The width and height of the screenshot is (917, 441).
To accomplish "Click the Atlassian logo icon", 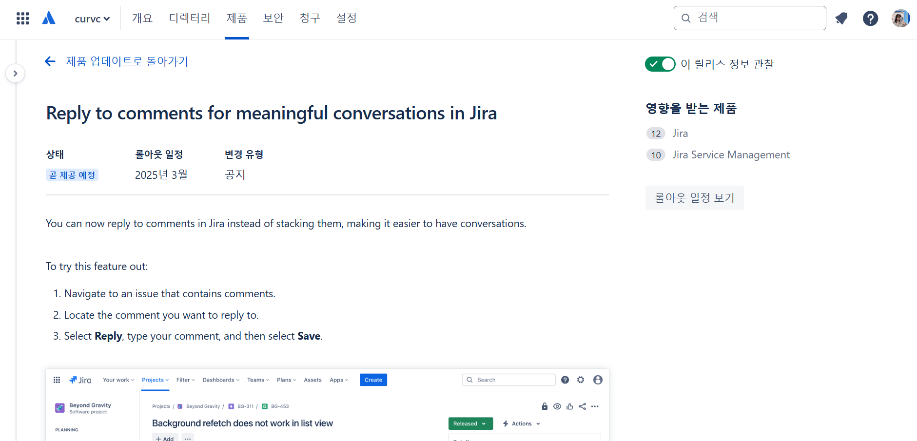I will (x=49, y=19).
